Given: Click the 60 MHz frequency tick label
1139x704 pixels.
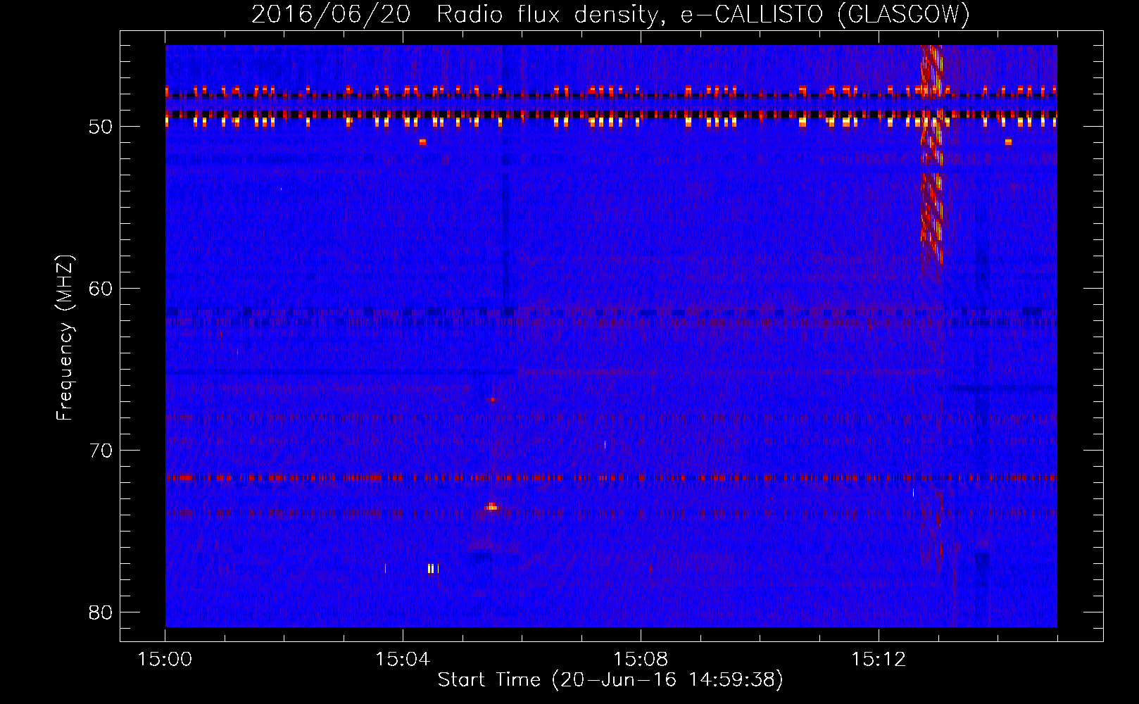Looking at the screenshot, I should pyautogui.click(x=101, y=289).
